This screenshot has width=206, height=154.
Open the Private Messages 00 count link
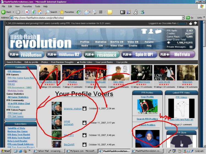[191, 47]
